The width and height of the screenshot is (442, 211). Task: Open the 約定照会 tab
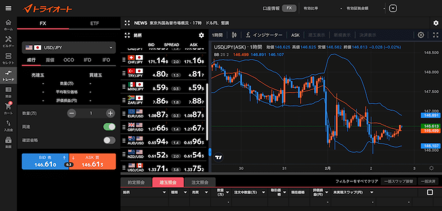tap(136, 182)
